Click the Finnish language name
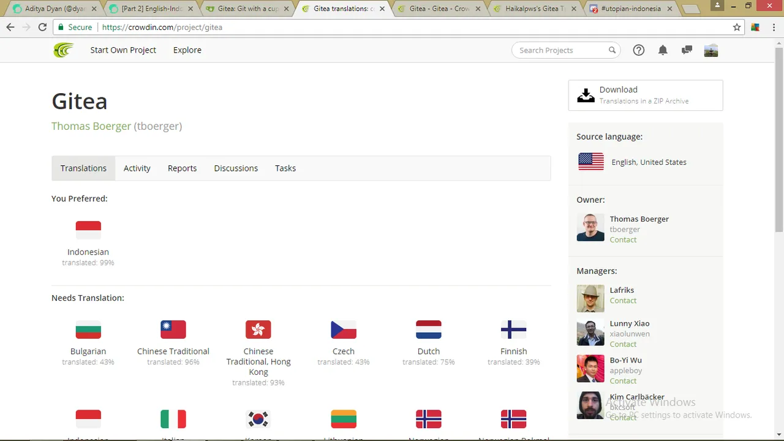The image size is (784, 441). (514, 351)
